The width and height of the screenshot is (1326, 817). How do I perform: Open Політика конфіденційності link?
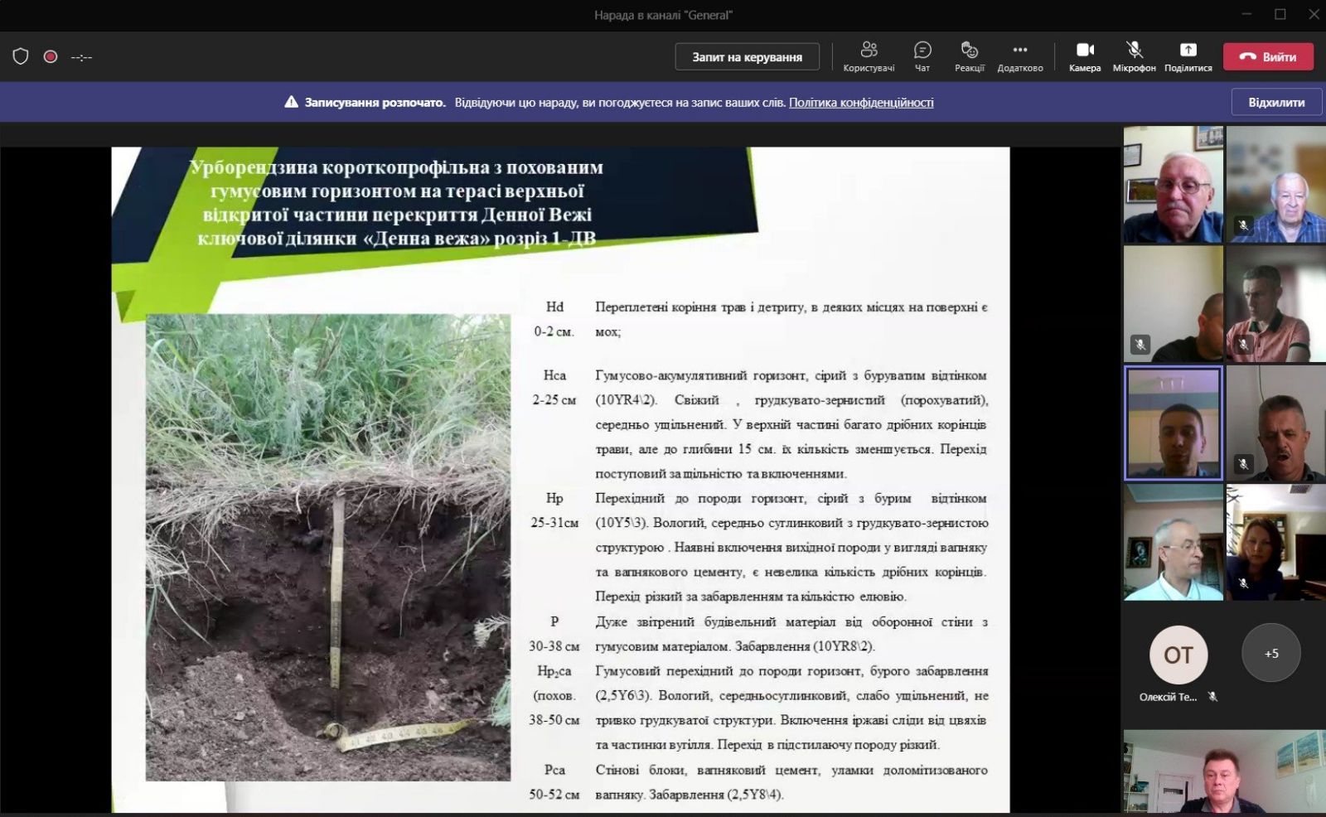point(861,103)
